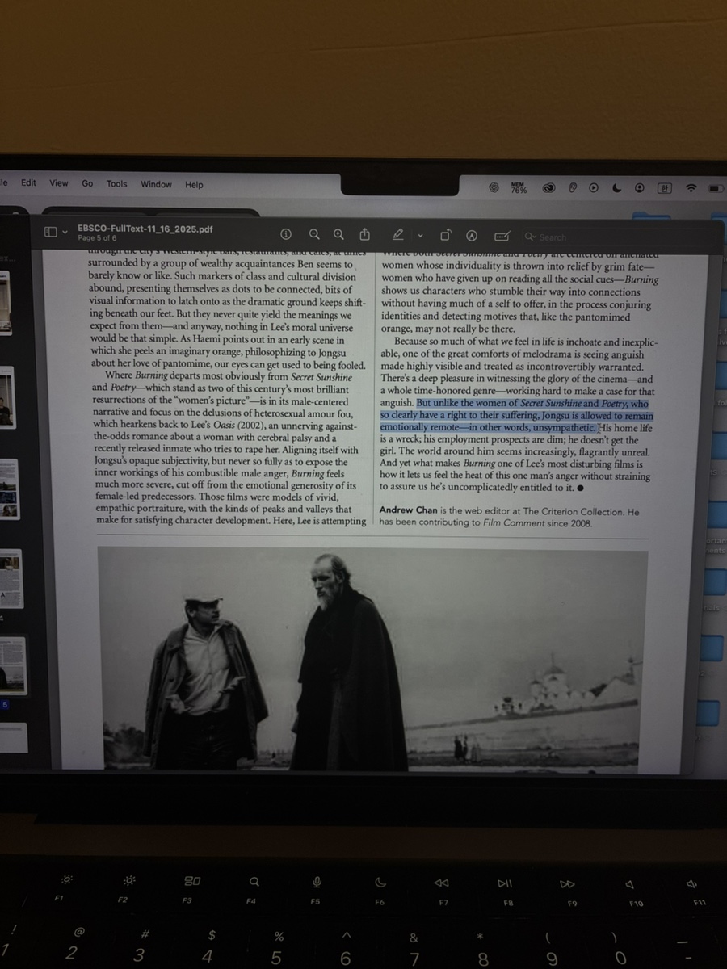Zoom out of the PDF page
This screenshot has width=727, height=969.
[315, 234]
